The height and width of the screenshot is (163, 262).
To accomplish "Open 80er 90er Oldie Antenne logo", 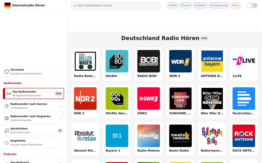I will coord(212,99).
